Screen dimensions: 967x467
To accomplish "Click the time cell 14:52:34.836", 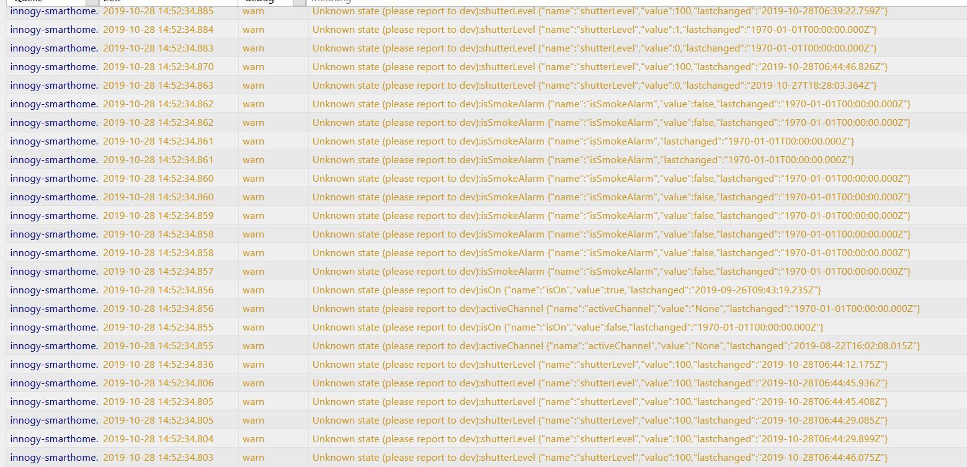I will coord(158,365).
